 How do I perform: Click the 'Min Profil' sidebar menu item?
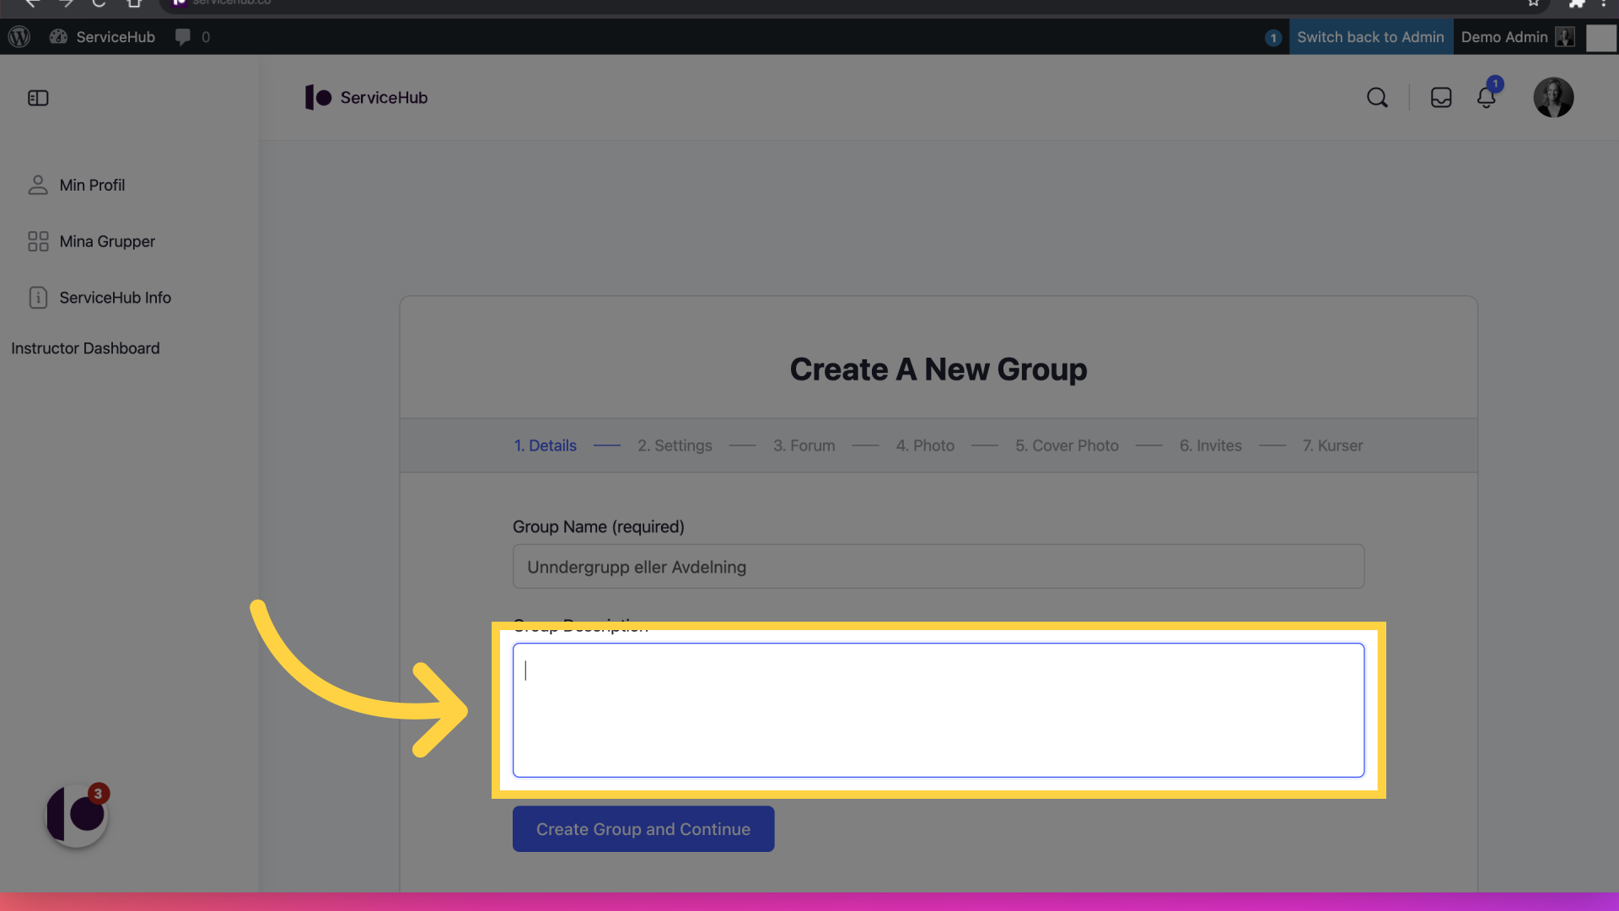[92, 185]
